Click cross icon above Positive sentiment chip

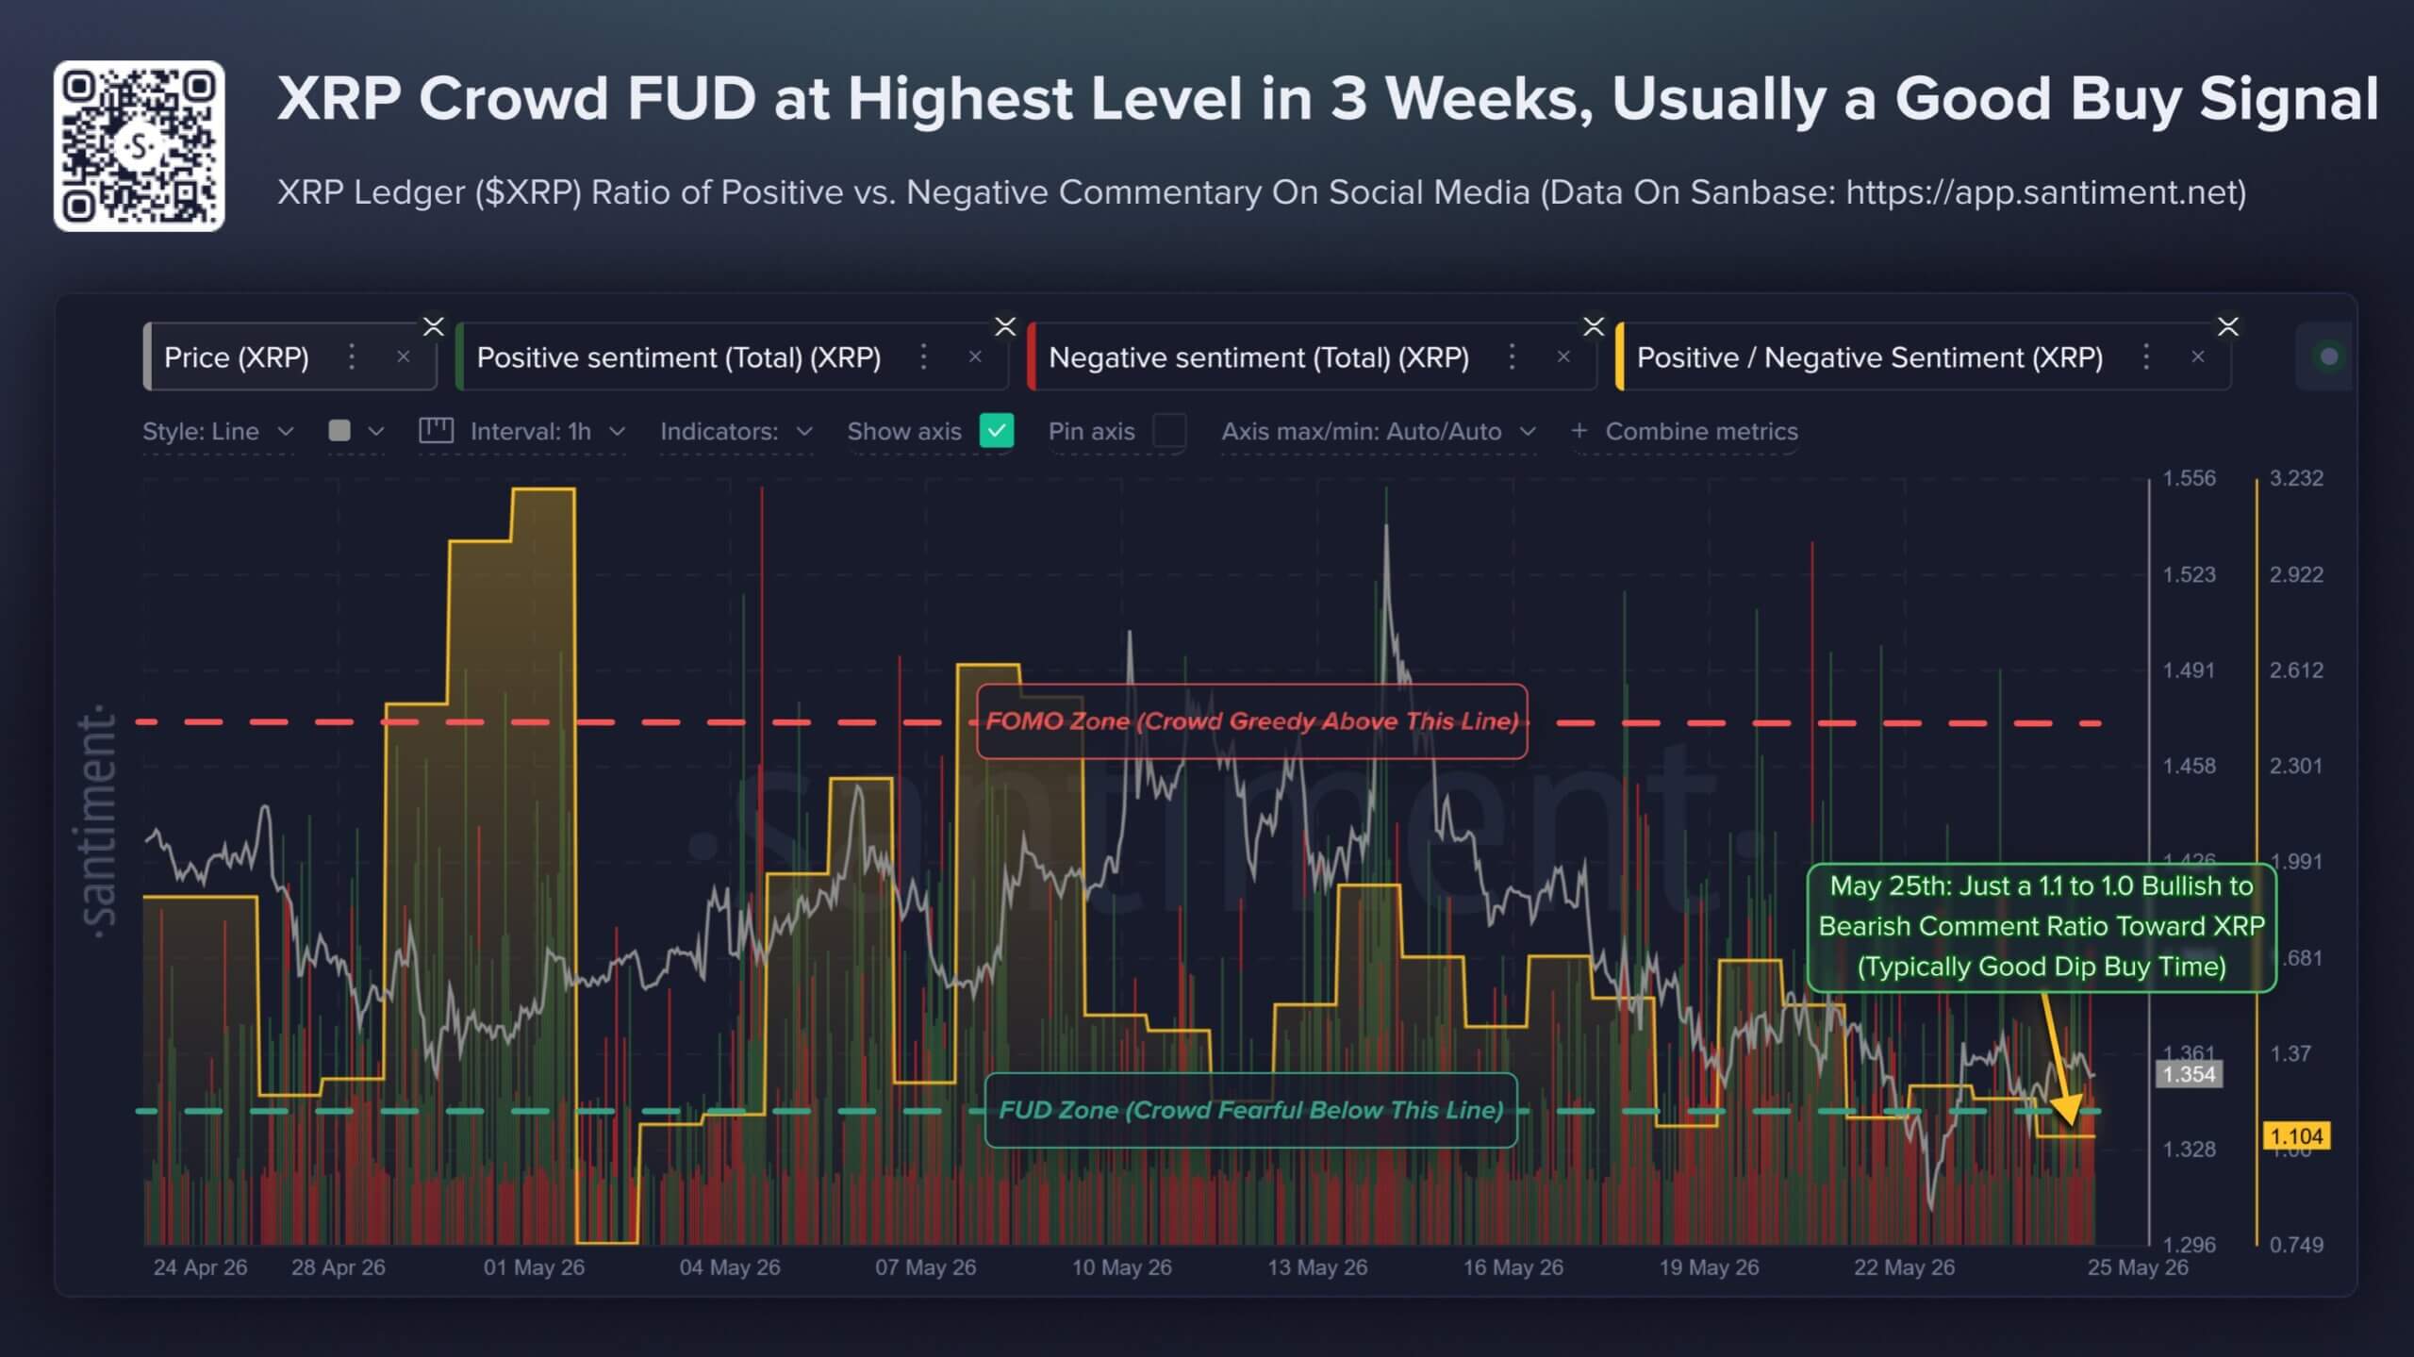click(x=1006, y=326)
